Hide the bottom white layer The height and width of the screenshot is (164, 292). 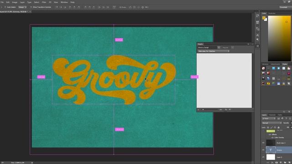coord(263,157)
